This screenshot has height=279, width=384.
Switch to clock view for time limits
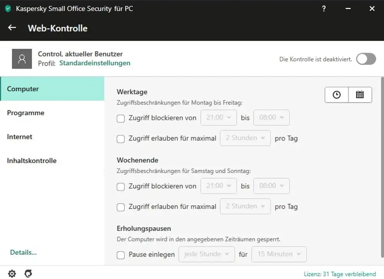(337, 95)
